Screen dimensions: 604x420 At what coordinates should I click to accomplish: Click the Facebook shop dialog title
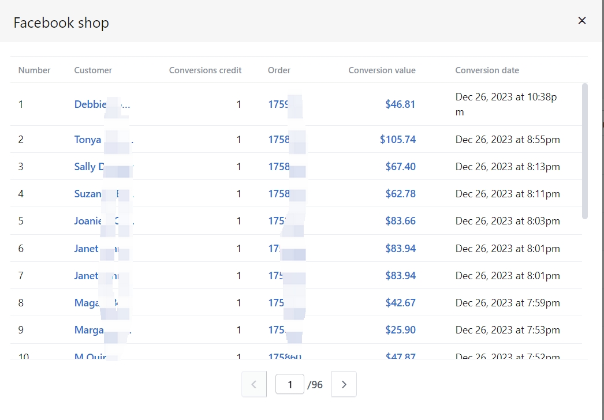pyautogui.click(x=61, y=22)
